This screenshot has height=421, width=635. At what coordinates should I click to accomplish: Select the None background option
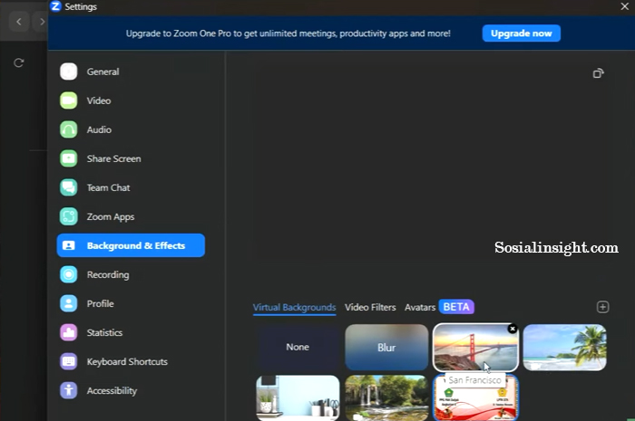click(298, 347)
